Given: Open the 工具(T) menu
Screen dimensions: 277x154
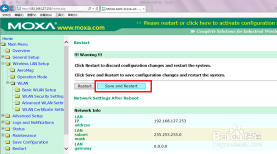Looking at the screenshot, I should [x=60, y=15].
